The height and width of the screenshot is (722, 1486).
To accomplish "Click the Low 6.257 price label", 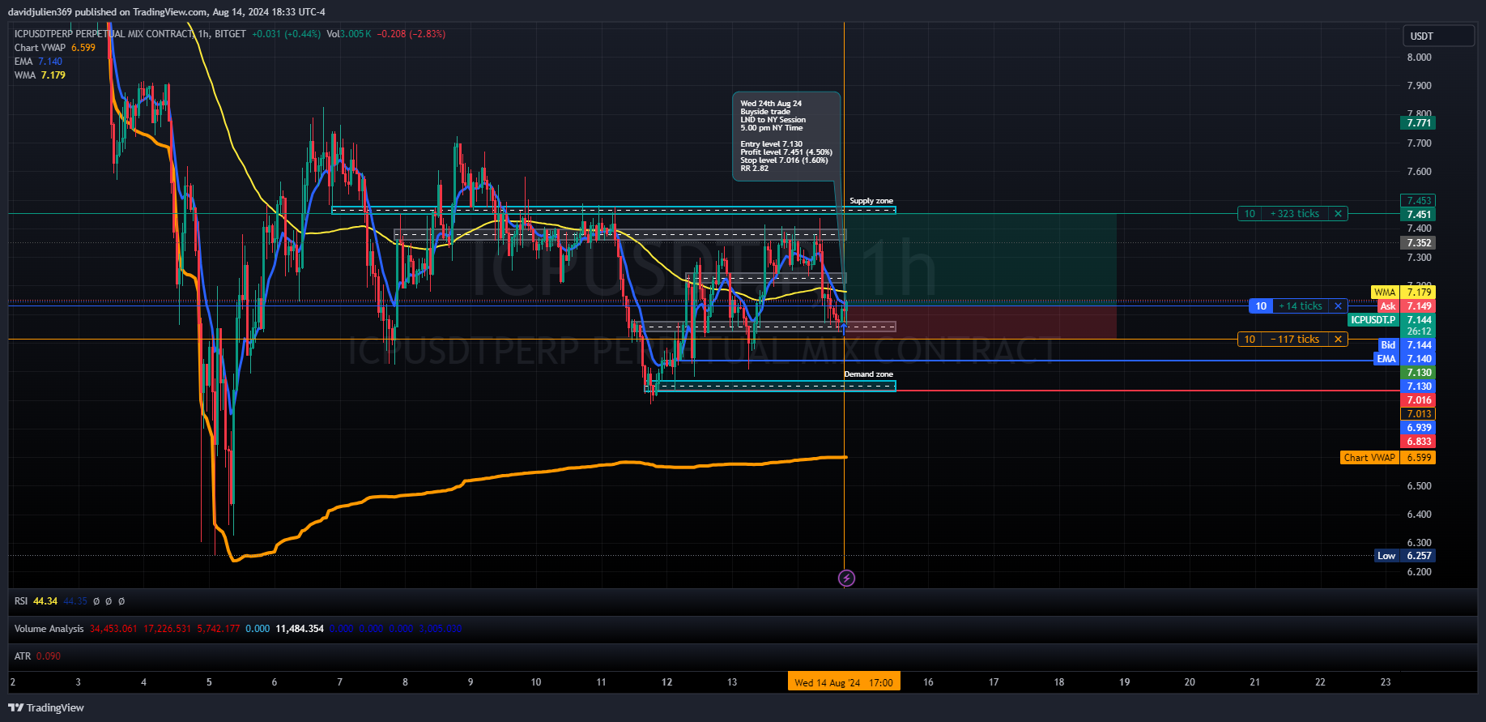I will [x=1405, y=556].
